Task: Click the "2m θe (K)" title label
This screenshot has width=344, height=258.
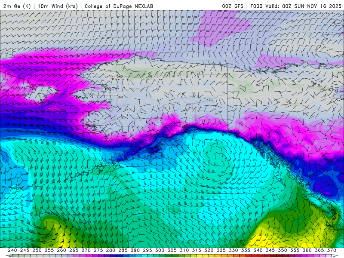Action: point(17,6)
